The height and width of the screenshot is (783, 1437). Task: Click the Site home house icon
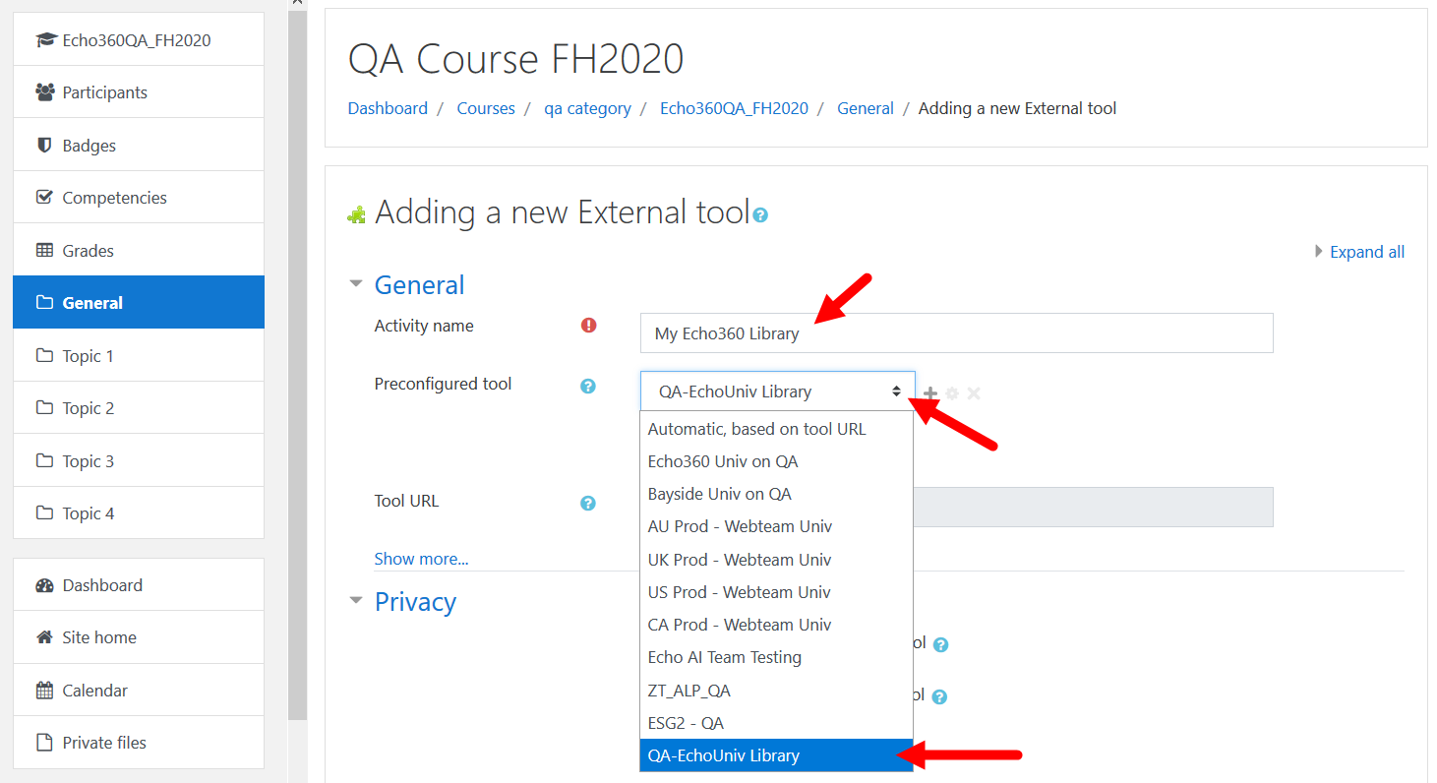44,637
